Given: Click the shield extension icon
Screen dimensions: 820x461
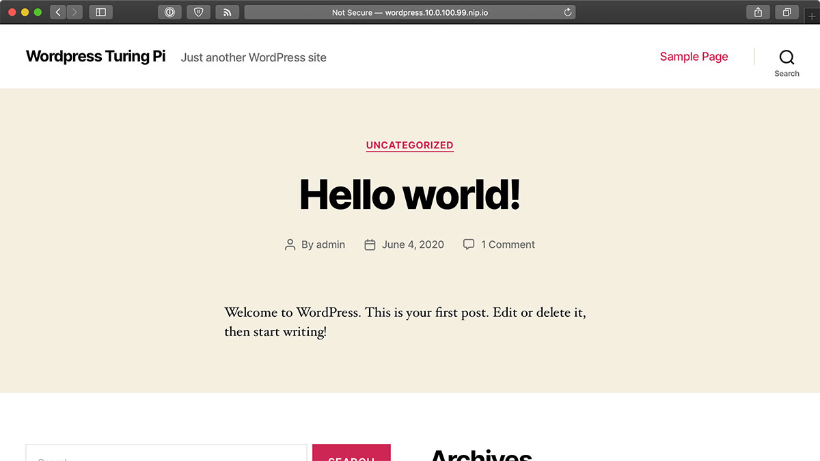Looking at the screenshot, I should coord(198,12).
